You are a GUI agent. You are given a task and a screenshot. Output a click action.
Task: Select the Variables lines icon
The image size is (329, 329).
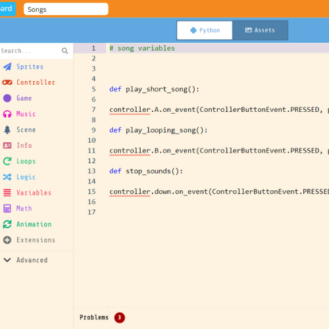pos(7,193)
